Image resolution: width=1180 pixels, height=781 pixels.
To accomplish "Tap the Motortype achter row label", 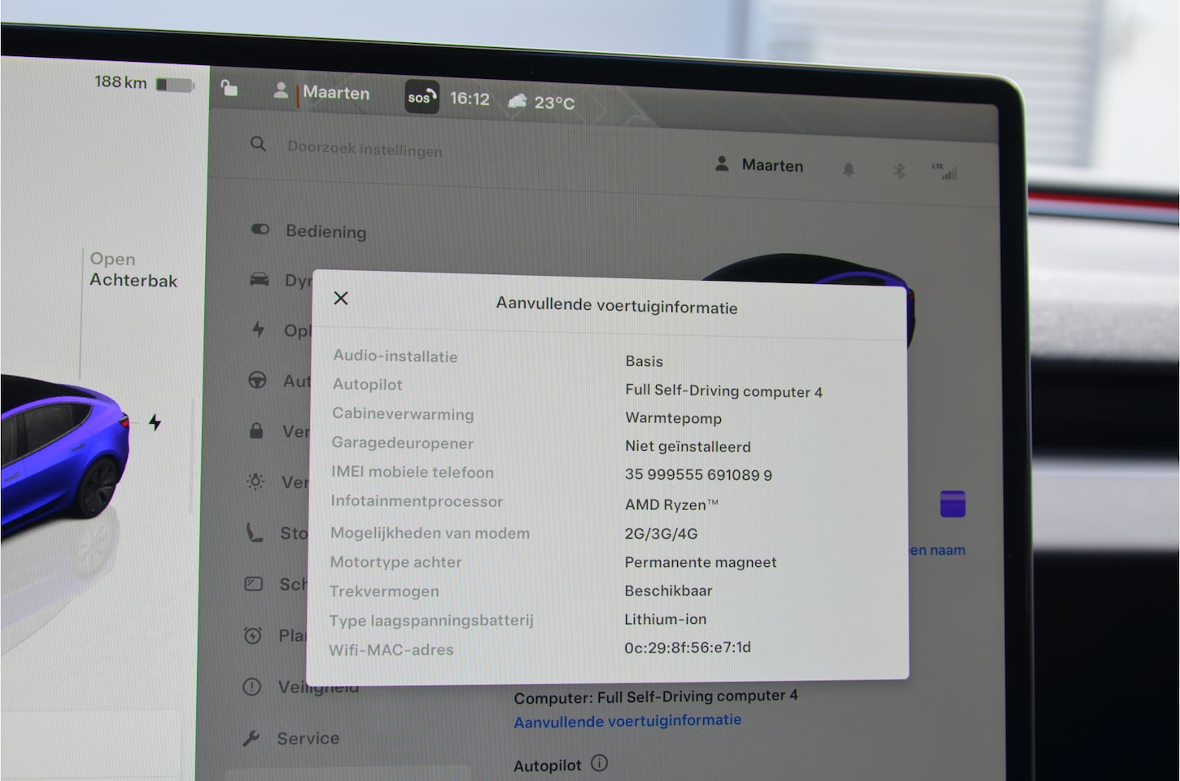I will [396, 561].
